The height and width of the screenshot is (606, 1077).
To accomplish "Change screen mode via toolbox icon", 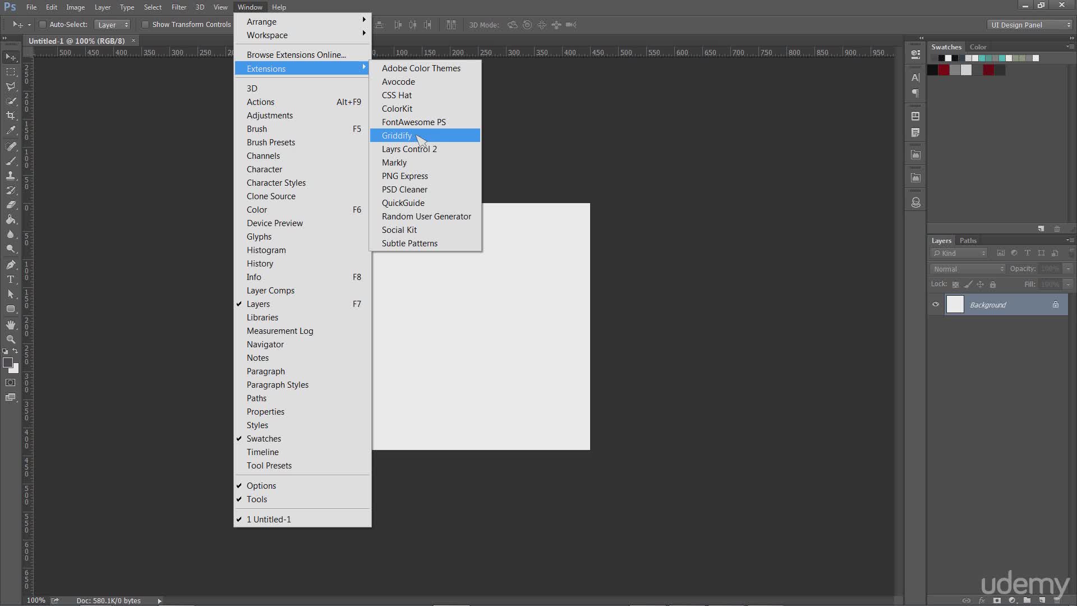I will point(11,397).
